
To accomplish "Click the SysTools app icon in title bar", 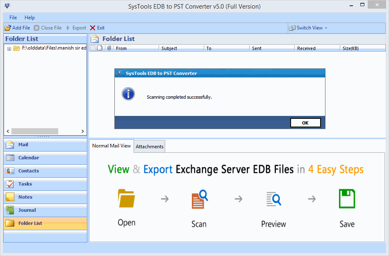I will point(7,6).
